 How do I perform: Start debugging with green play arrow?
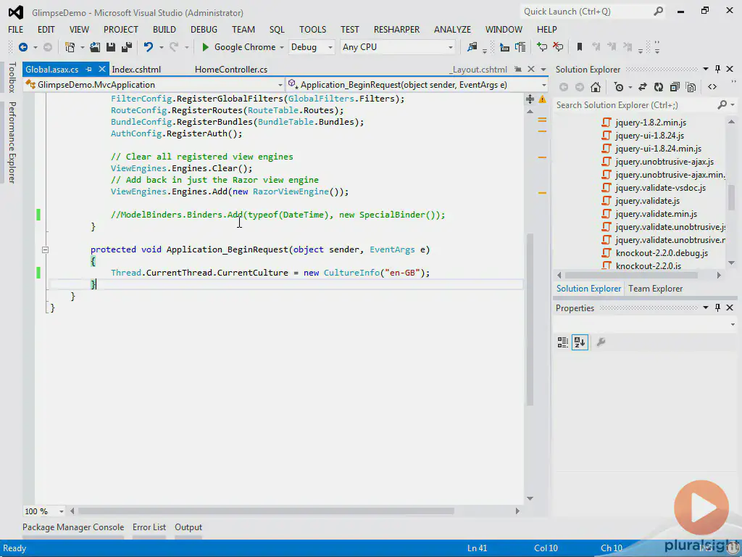point(205,47)
